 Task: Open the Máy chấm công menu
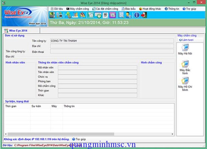(78, 9)
